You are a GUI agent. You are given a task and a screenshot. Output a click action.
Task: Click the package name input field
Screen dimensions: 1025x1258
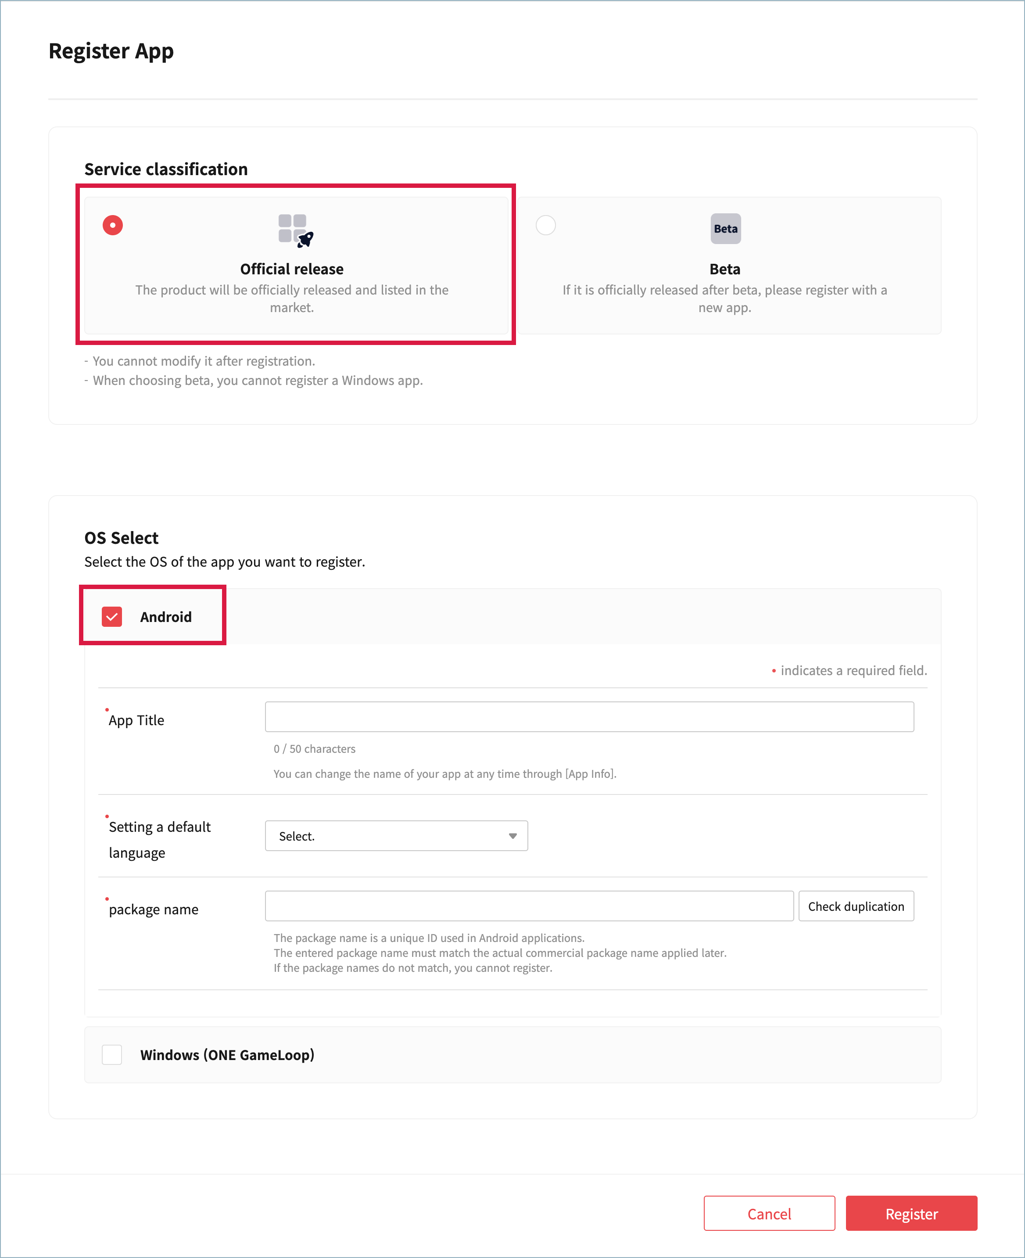pos(528,906)
